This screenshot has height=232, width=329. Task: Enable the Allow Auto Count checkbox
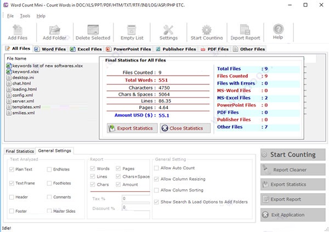click(x=157, y=168)
